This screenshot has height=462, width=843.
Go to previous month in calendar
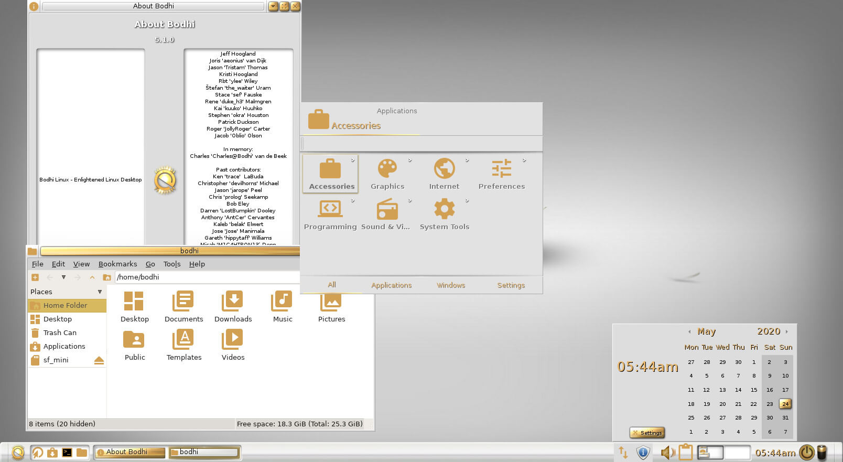[x=689, y=331]
